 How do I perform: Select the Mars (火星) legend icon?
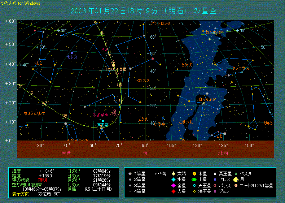point(174,191)
